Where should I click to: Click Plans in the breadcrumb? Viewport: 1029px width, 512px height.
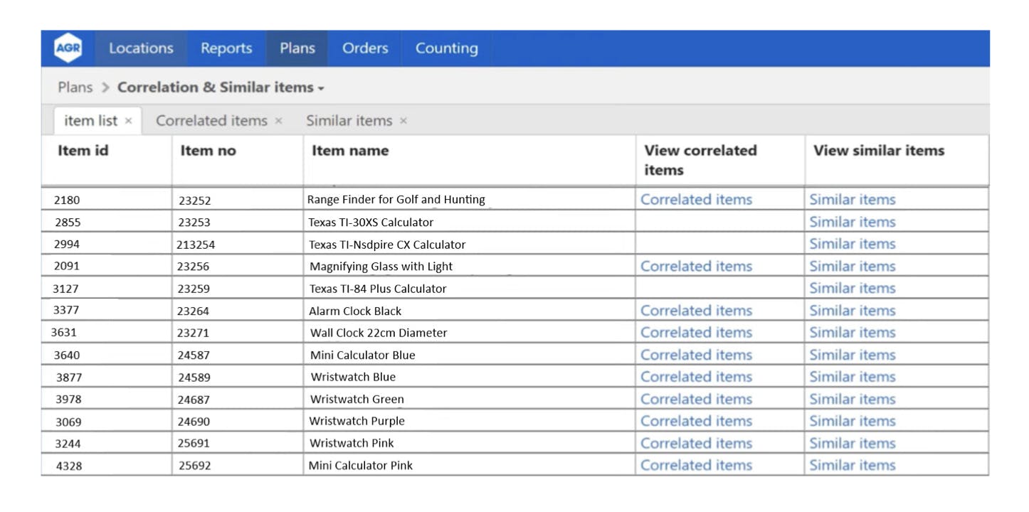coord(75,87)
